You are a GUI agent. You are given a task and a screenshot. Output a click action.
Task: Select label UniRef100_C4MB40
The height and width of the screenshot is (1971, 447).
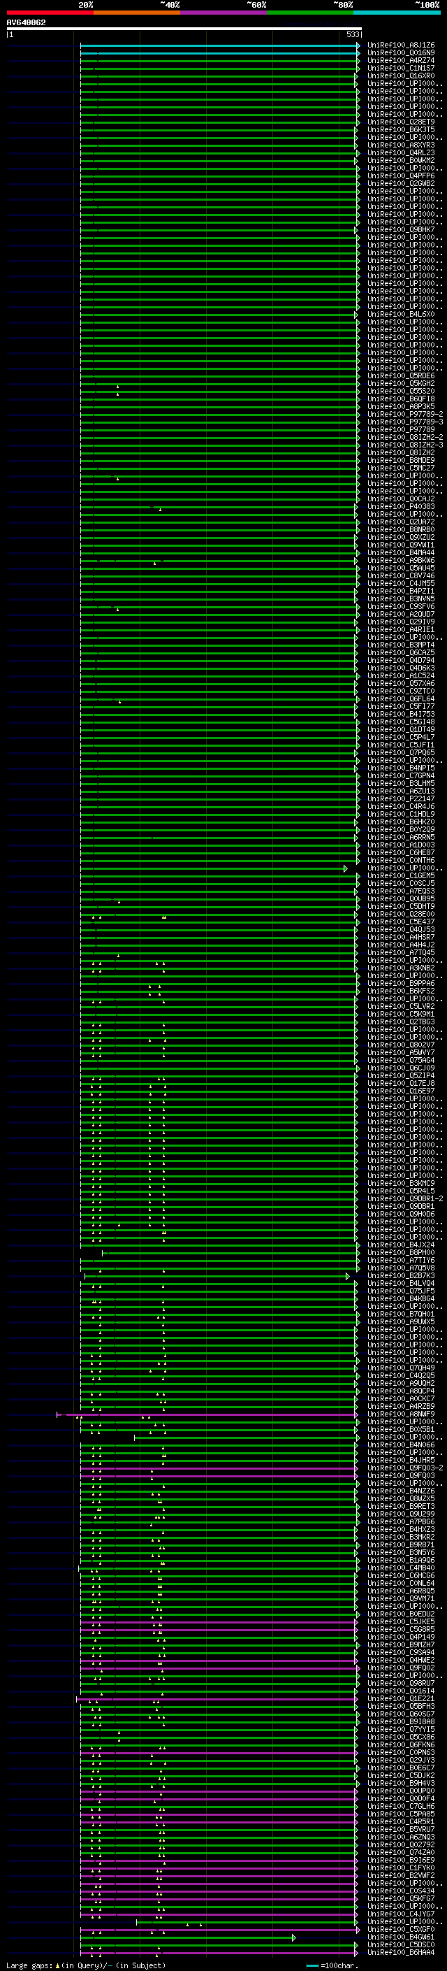pyautogui.click(x=401, y=1568)
